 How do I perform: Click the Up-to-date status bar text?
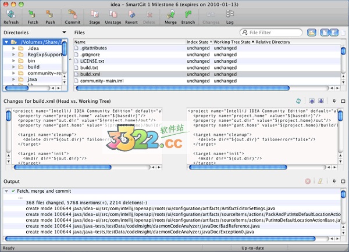[x=252, y=248]
